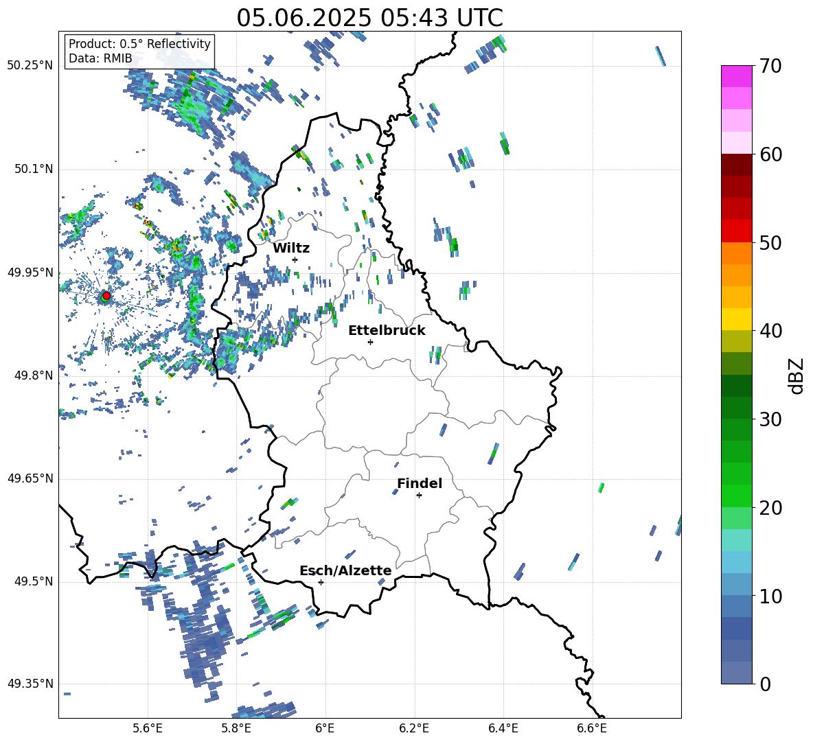Select the Ettelbruck map label
The width and height of the screenshot is (813, 742).
point(387,331)
